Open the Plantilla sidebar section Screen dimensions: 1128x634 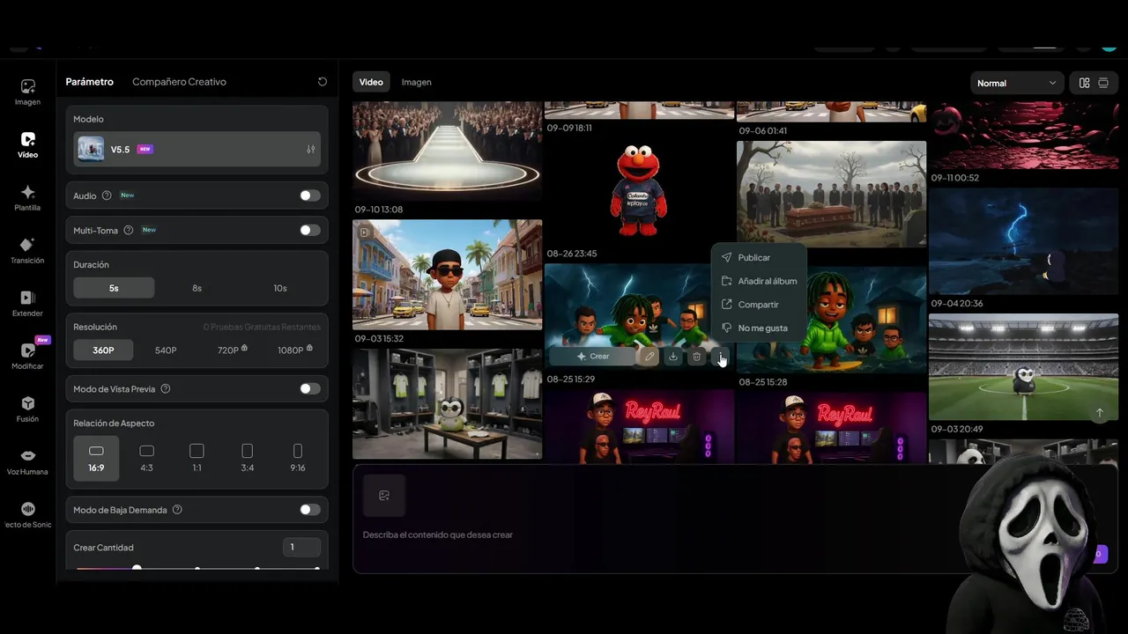point(27,197)
